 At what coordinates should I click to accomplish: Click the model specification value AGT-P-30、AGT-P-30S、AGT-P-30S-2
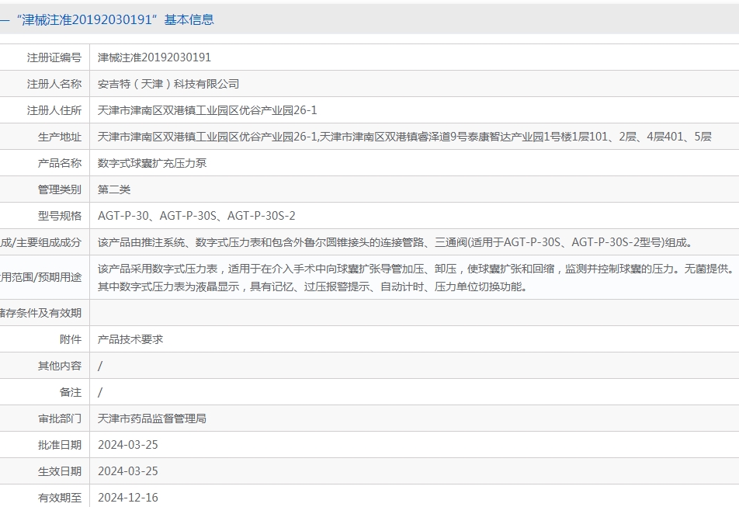(196, 216)
